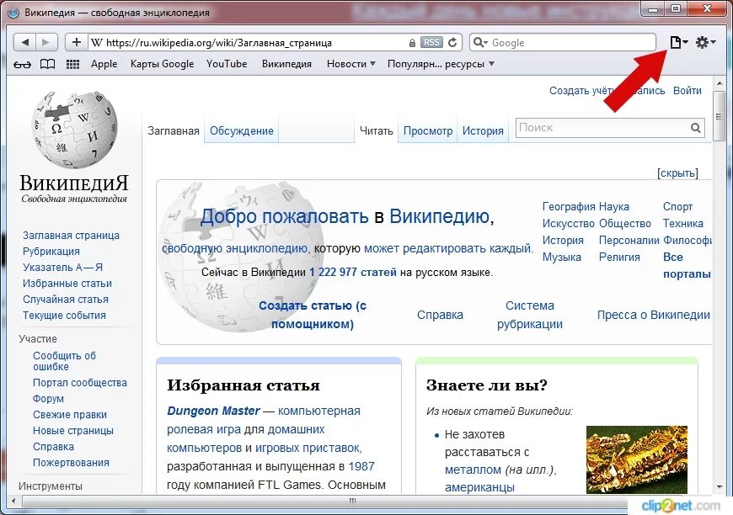Open the Карты Google bookmark
The image size is (733, 515).
(163, 64)
